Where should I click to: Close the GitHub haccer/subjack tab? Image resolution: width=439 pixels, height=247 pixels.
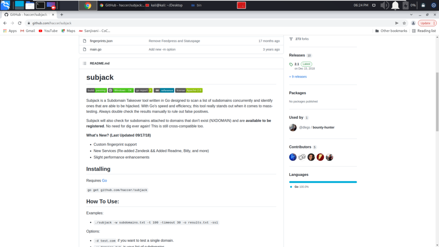pos(53,14)
